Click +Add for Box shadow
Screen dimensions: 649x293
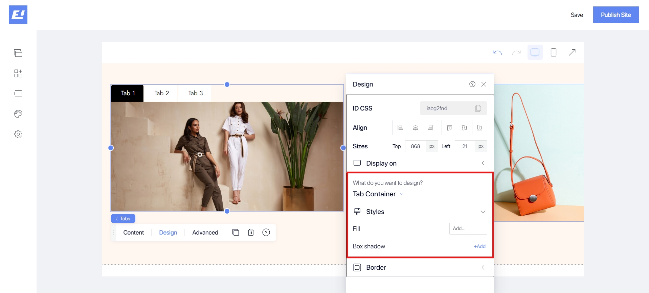coord(479,246)
